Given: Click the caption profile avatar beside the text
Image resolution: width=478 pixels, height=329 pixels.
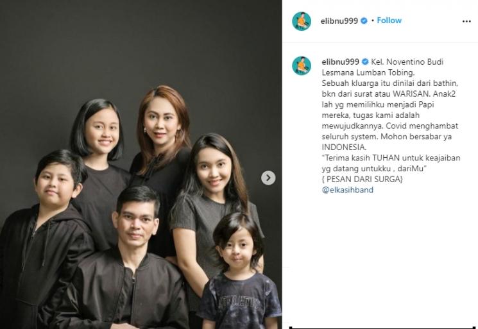Looking at the screenshot, I should tap(302, 65).
